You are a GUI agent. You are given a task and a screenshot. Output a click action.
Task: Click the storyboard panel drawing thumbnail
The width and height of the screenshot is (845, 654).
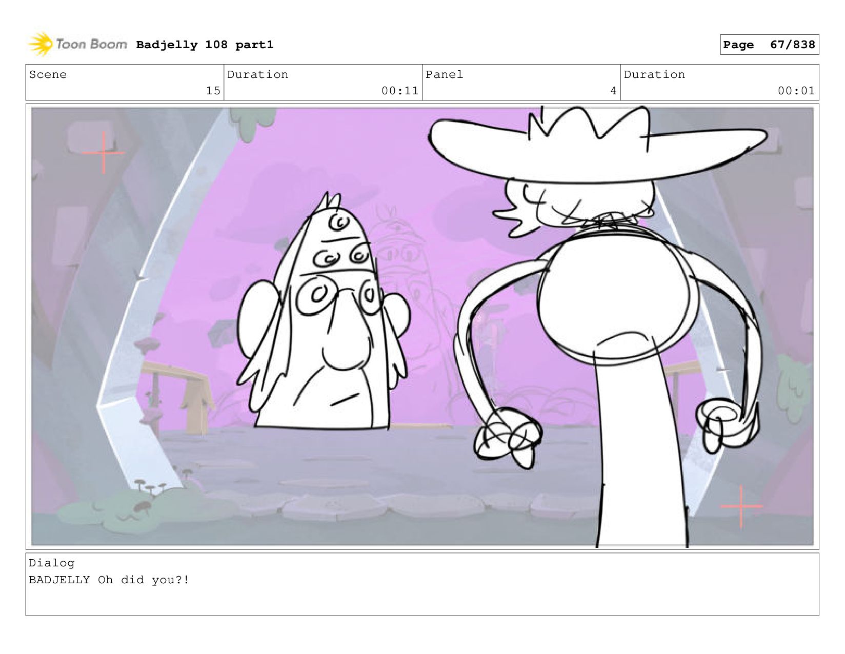coord(422,326)
